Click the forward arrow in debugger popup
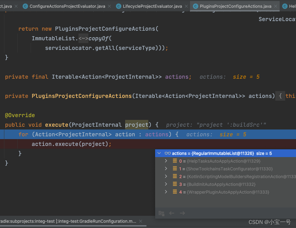This screenshot has height=228, width=296. click(x=182, y=213)
